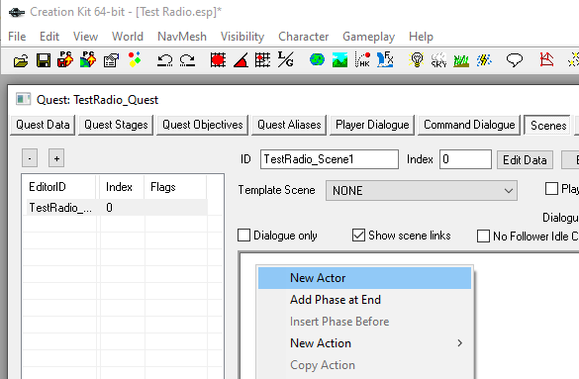The height and width of the screenshot is (379, 579).
Task: Choose New Actor from context menu
Action: [365, 278]
